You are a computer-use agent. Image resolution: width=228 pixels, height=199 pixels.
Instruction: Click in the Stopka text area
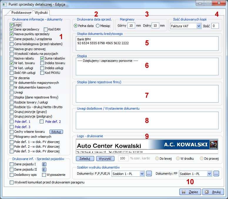(x=147, y=67)
